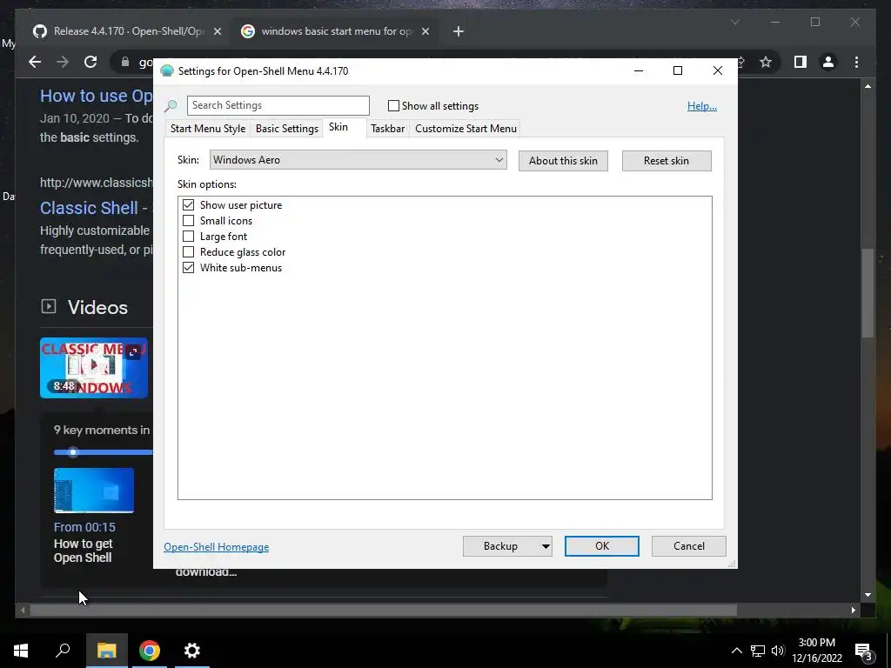Close the Release 4.4.170 Chrome tab
The width and height of the screenshot is (891, 668).
[x=217, y=31]
